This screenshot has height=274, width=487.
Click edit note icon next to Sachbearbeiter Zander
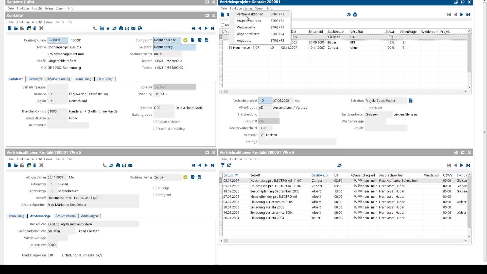pyautogui.click(x=193, y=177)
